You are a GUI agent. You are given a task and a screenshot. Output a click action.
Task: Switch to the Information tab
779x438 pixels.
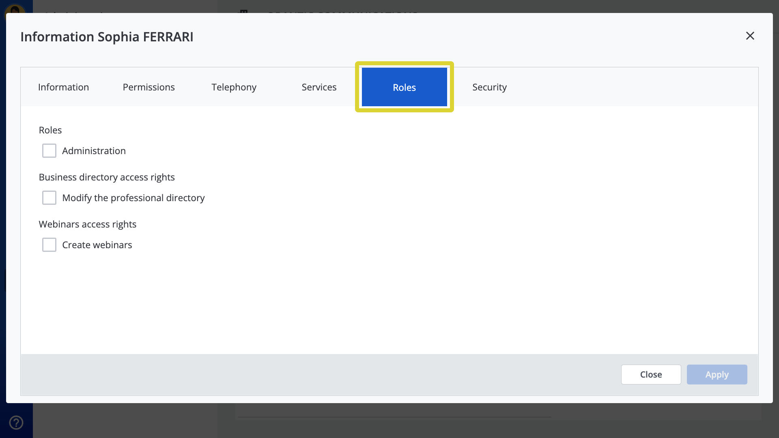tap(63, 87)
